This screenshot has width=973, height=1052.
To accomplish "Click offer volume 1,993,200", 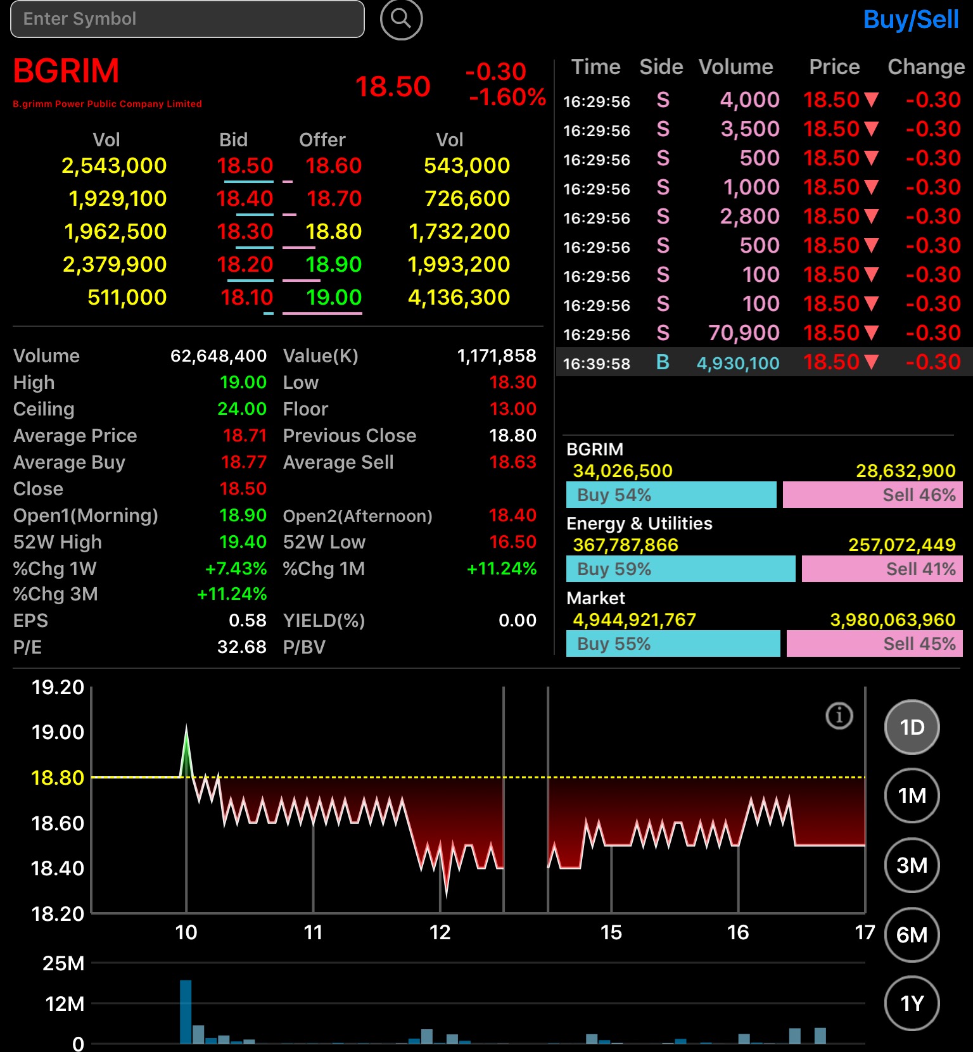I will [x=459, y=265].
